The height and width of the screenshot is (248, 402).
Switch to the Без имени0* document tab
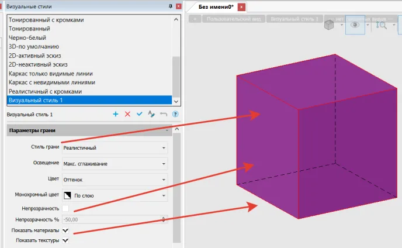point(216,6)
